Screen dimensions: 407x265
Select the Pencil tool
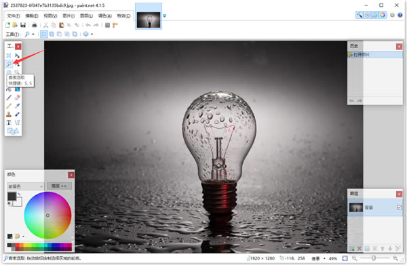coord(9,106)
